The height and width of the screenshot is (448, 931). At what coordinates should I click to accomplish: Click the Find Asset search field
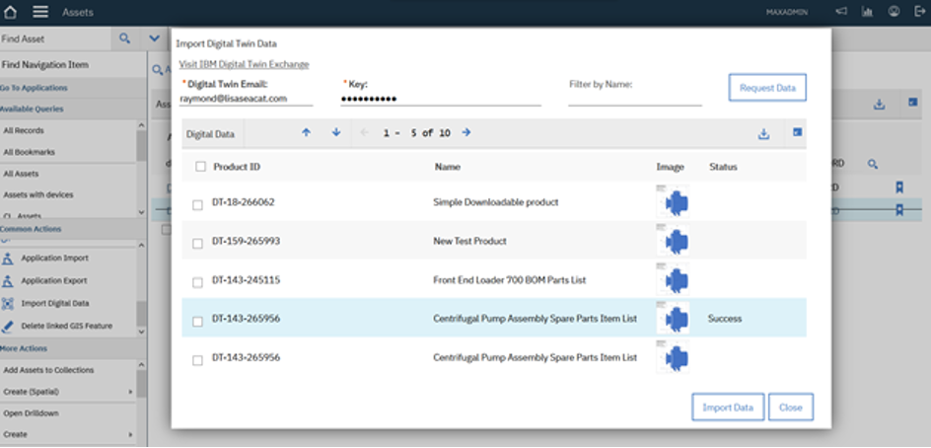tap(55, 38)
